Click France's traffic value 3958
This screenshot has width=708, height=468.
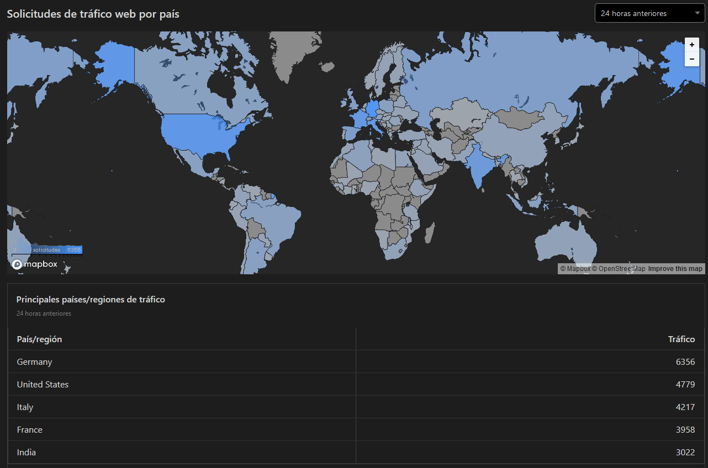685,430
